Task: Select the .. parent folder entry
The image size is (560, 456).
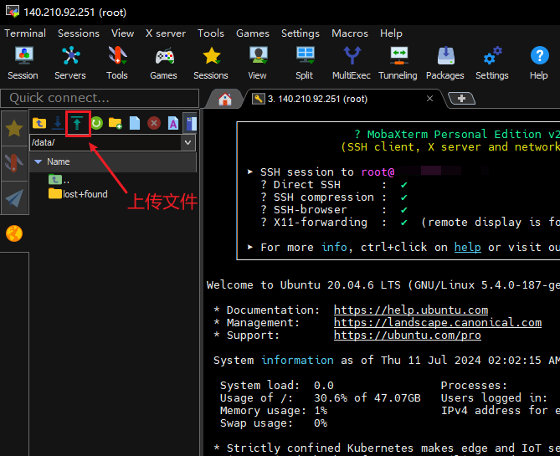Action: click(x=59, y=179)
